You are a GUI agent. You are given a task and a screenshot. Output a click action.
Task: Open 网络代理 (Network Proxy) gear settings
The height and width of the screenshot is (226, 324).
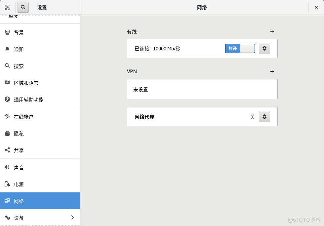pos(264,116)
